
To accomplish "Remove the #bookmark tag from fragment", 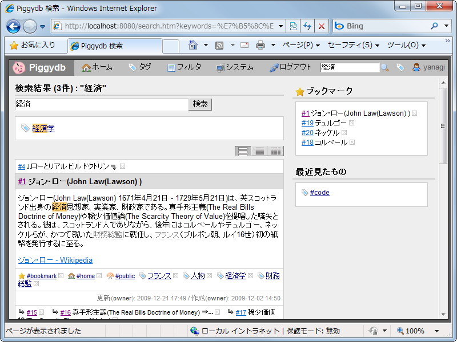I will (61, 275).
